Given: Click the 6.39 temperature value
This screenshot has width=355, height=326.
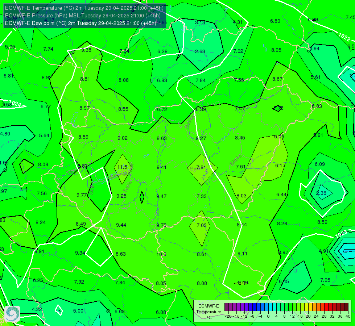Looking at the screenshot, I should point(201,109).
